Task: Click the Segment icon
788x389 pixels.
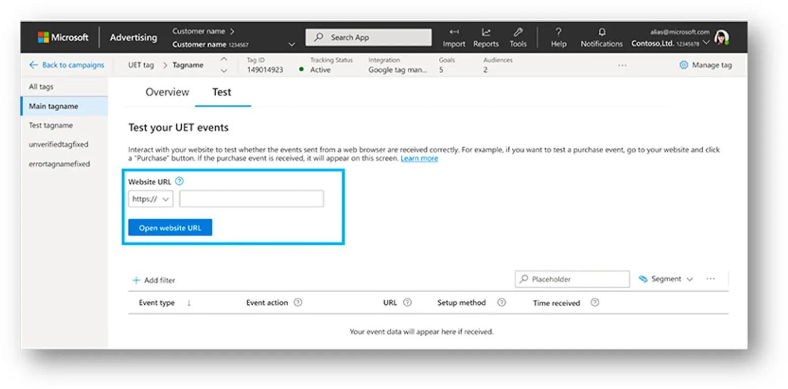Action: 643,279
